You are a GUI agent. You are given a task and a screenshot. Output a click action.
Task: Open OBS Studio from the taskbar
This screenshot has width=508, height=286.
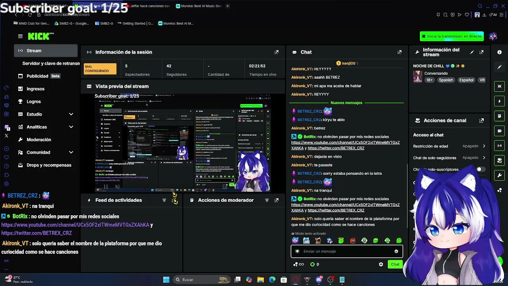click(330, 280)
